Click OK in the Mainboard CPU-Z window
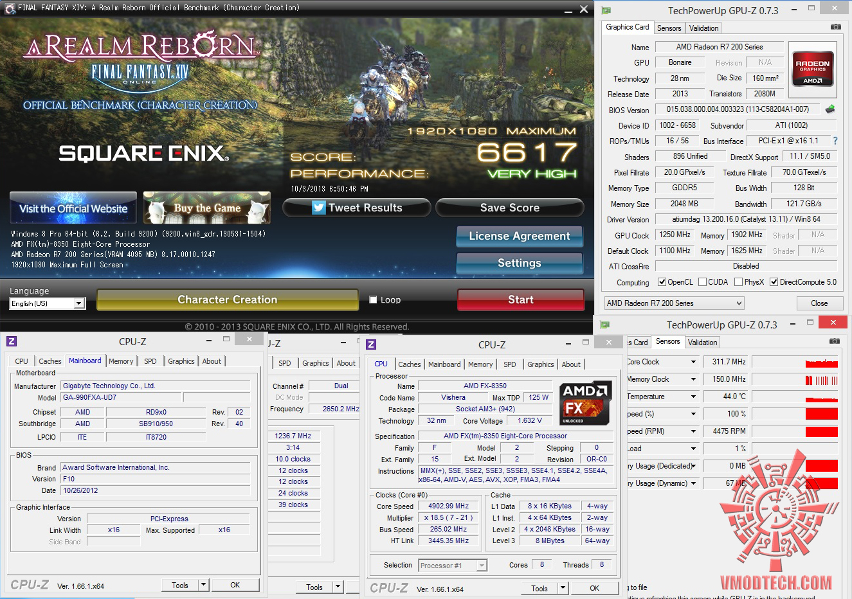This screenshot has width=852, height=599. (x=235, y=585)
